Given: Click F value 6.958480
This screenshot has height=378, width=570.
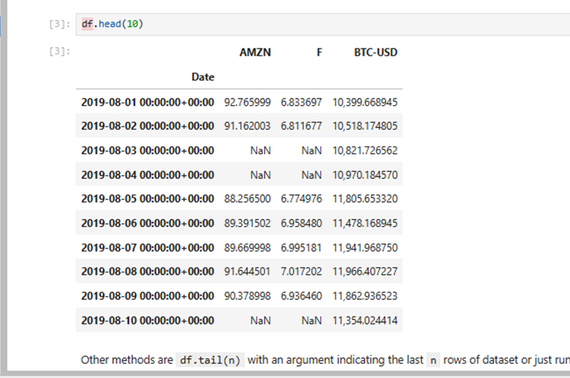Looking at the screenshot, I should pos(302,223).
